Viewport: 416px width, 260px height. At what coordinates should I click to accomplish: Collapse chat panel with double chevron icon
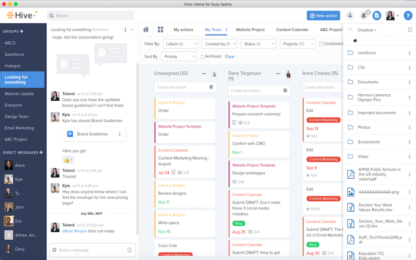tap(132, 30)
